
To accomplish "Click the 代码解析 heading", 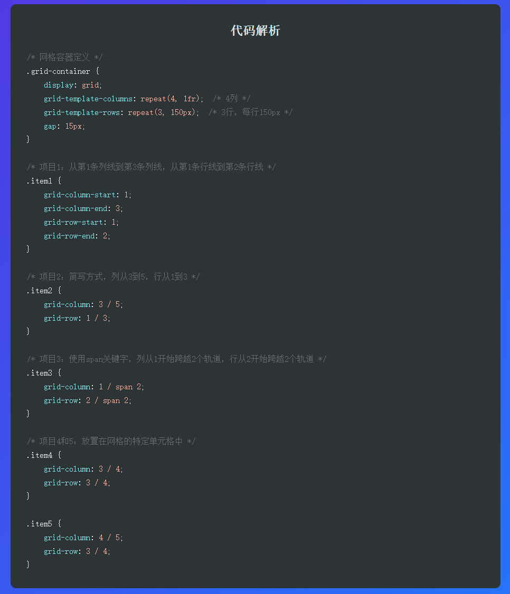I will click(255, 30).
